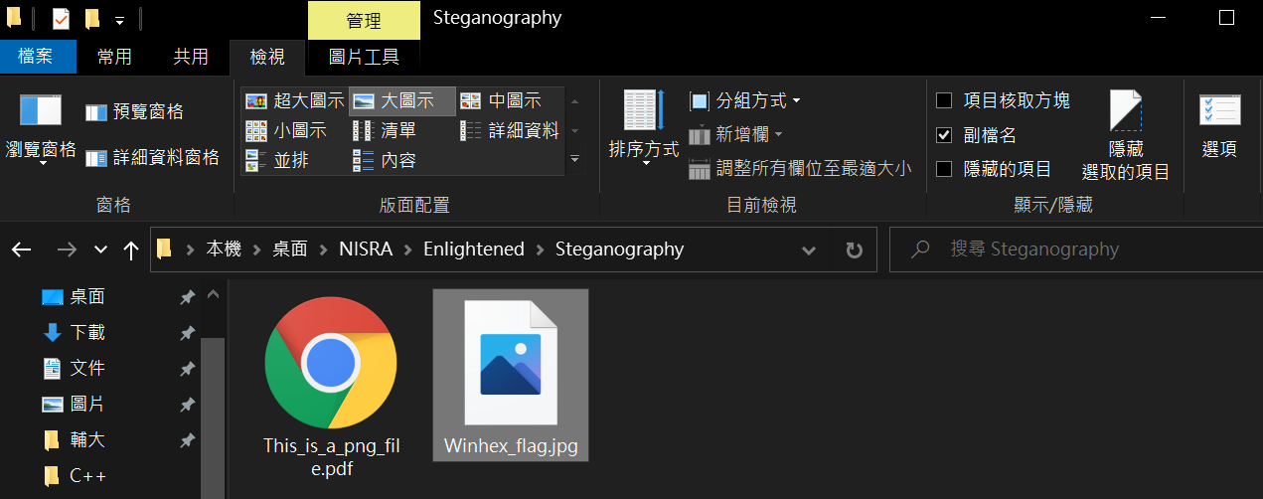This screenshot has height=499, width=1263.
Task: Unpin 文件 with its pin icon
Action: [x=187, y=369]
